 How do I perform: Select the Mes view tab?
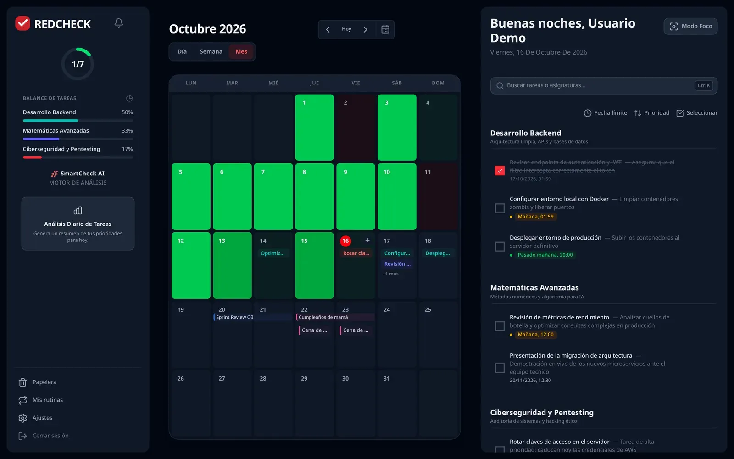(x=241, y=52)
